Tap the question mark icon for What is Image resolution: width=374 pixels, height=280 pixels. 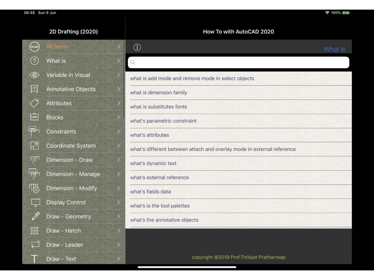coord(34,61)
